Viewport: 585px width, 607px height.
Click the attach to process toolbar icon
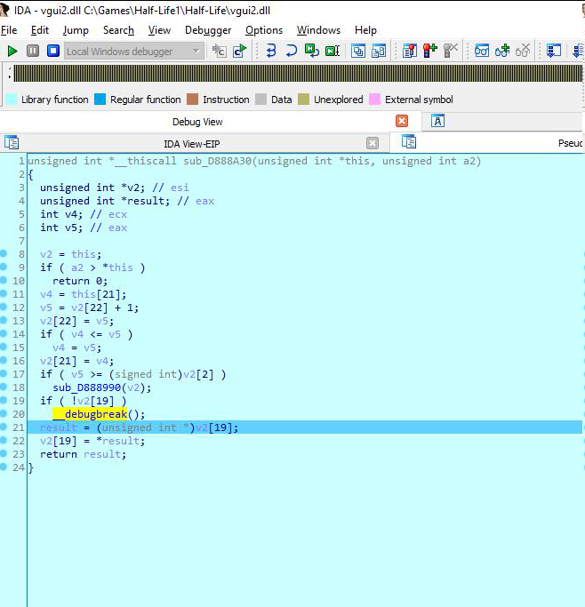pyautogui.click(x=219, y=51)
